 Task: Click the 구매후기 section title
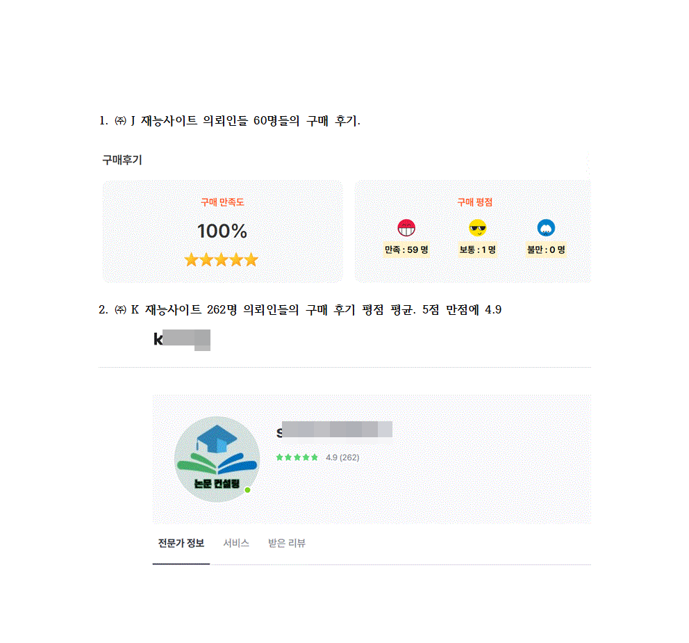(122, 160)
